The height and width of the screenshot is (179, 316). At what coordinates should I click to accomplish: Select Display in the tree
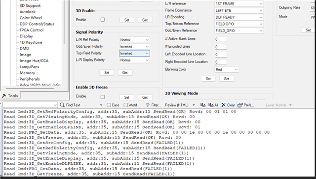[x=26, y=36]
